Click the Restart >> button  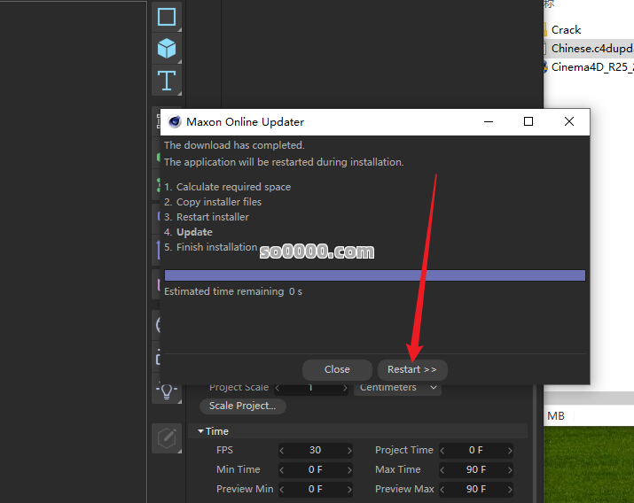click(412, 369)
